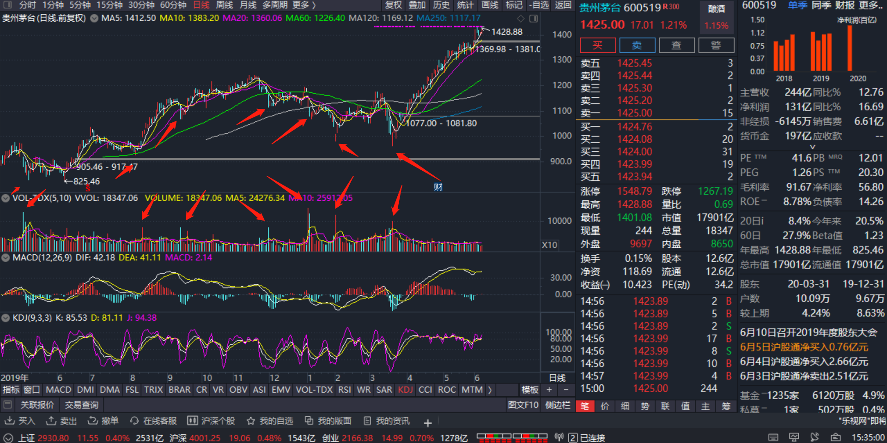The image size is (887, 443).
Task: Click template plus button to add pane
Action: point(549,389)
